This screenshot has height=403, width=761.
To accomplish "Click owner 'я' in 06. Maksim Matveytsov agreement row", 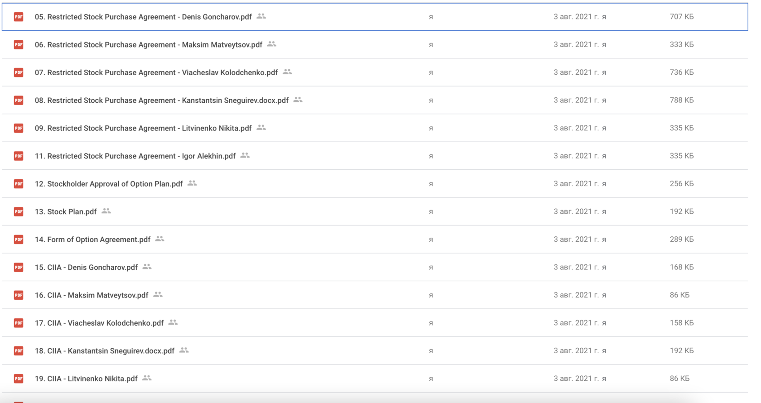I will pos(431,45).
